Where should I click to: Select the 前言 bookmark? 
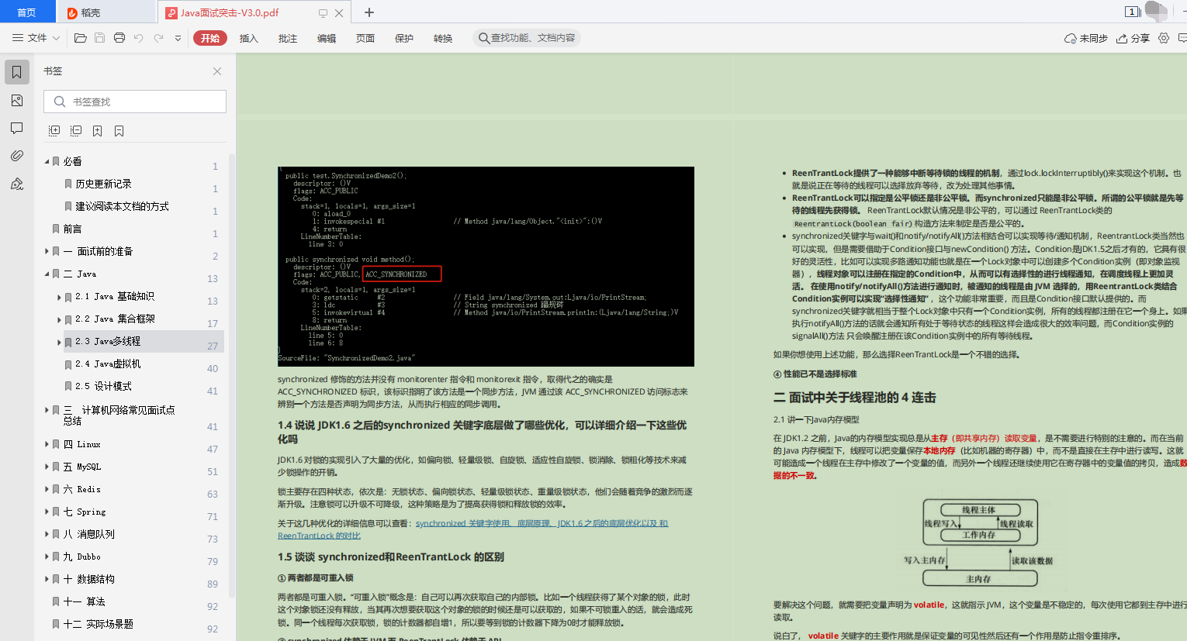click(72, 229)
